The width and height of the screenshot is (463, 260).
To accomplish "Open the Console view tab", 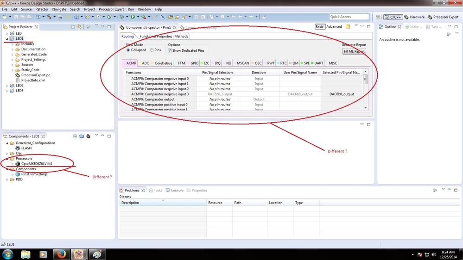I will [x=175, y=191].
